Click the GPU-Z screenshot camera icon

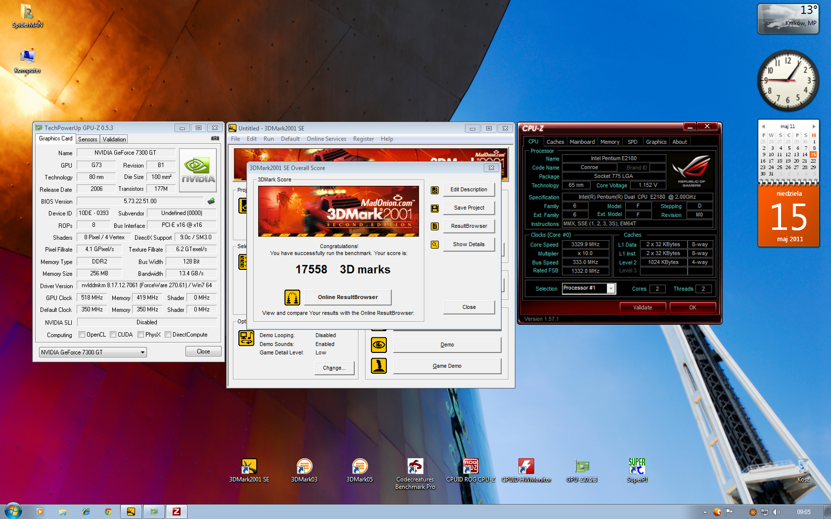coord(215,139)
